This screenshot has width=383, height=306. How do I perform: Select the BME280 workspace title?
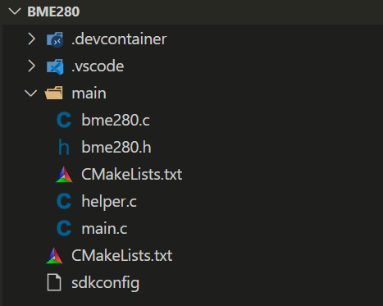pos(53,11)
